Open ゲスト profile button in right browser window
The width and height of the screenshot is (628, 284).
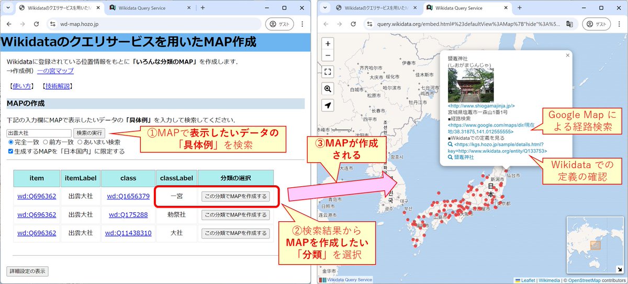tap(596, 24)
